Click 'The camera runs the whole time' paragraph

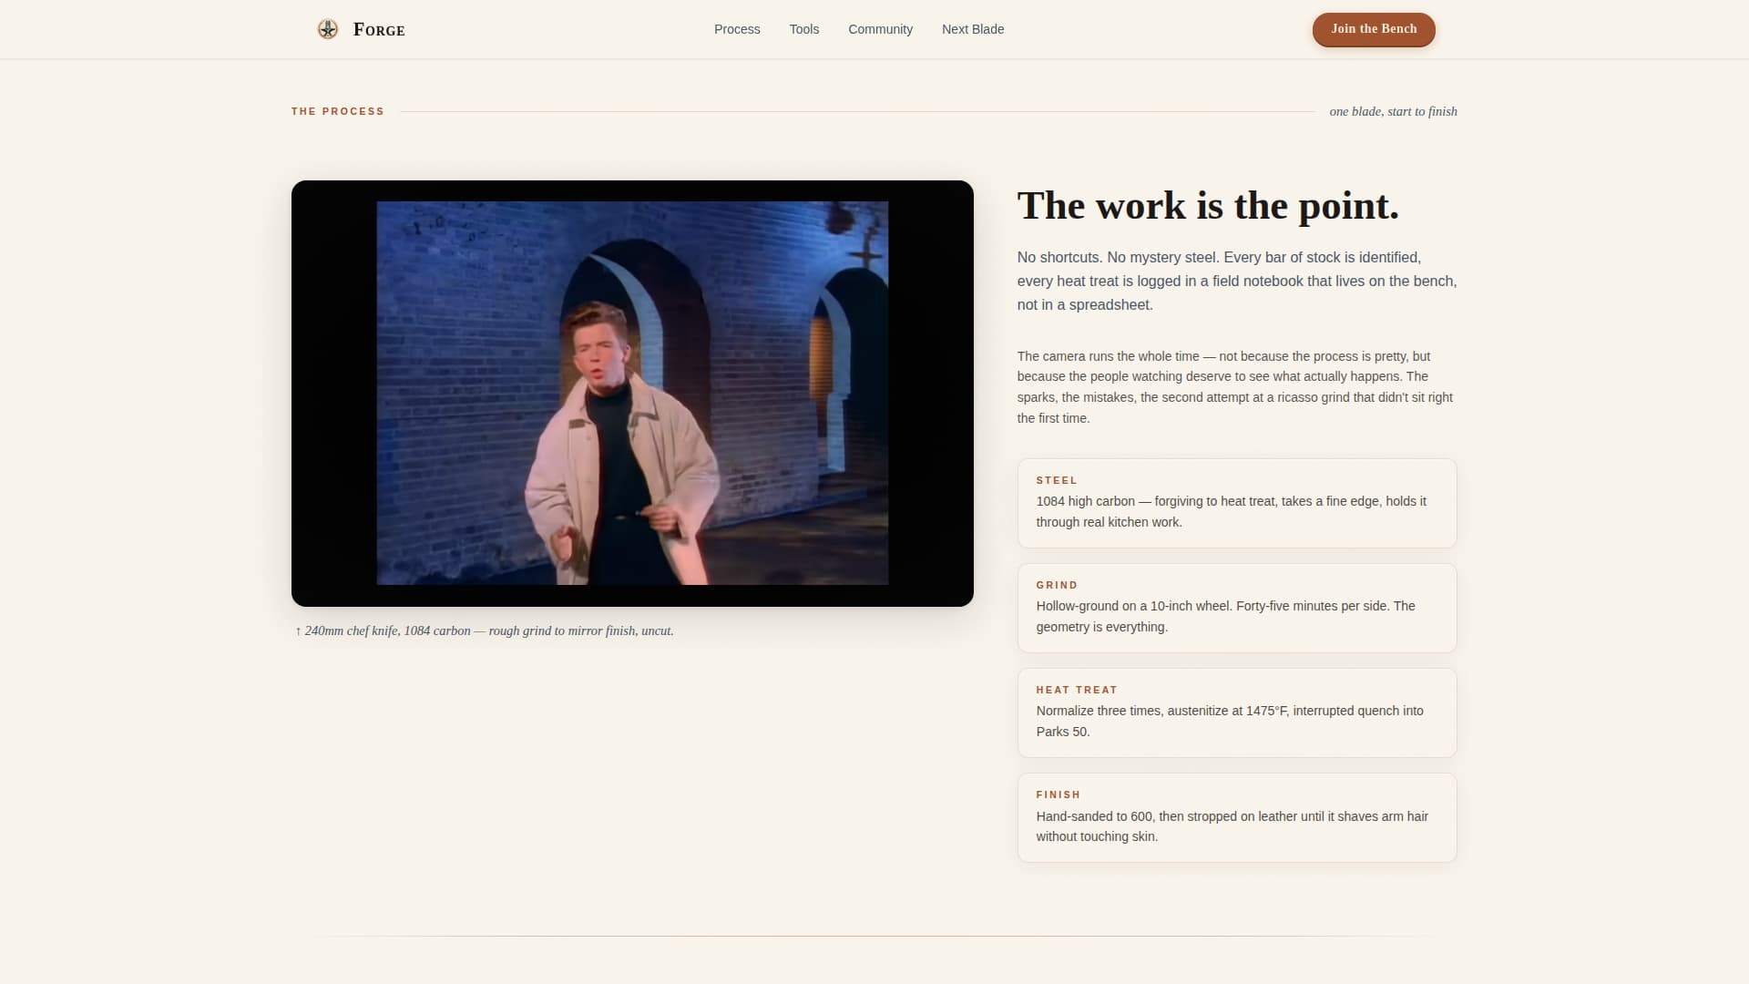(1237, 387)
